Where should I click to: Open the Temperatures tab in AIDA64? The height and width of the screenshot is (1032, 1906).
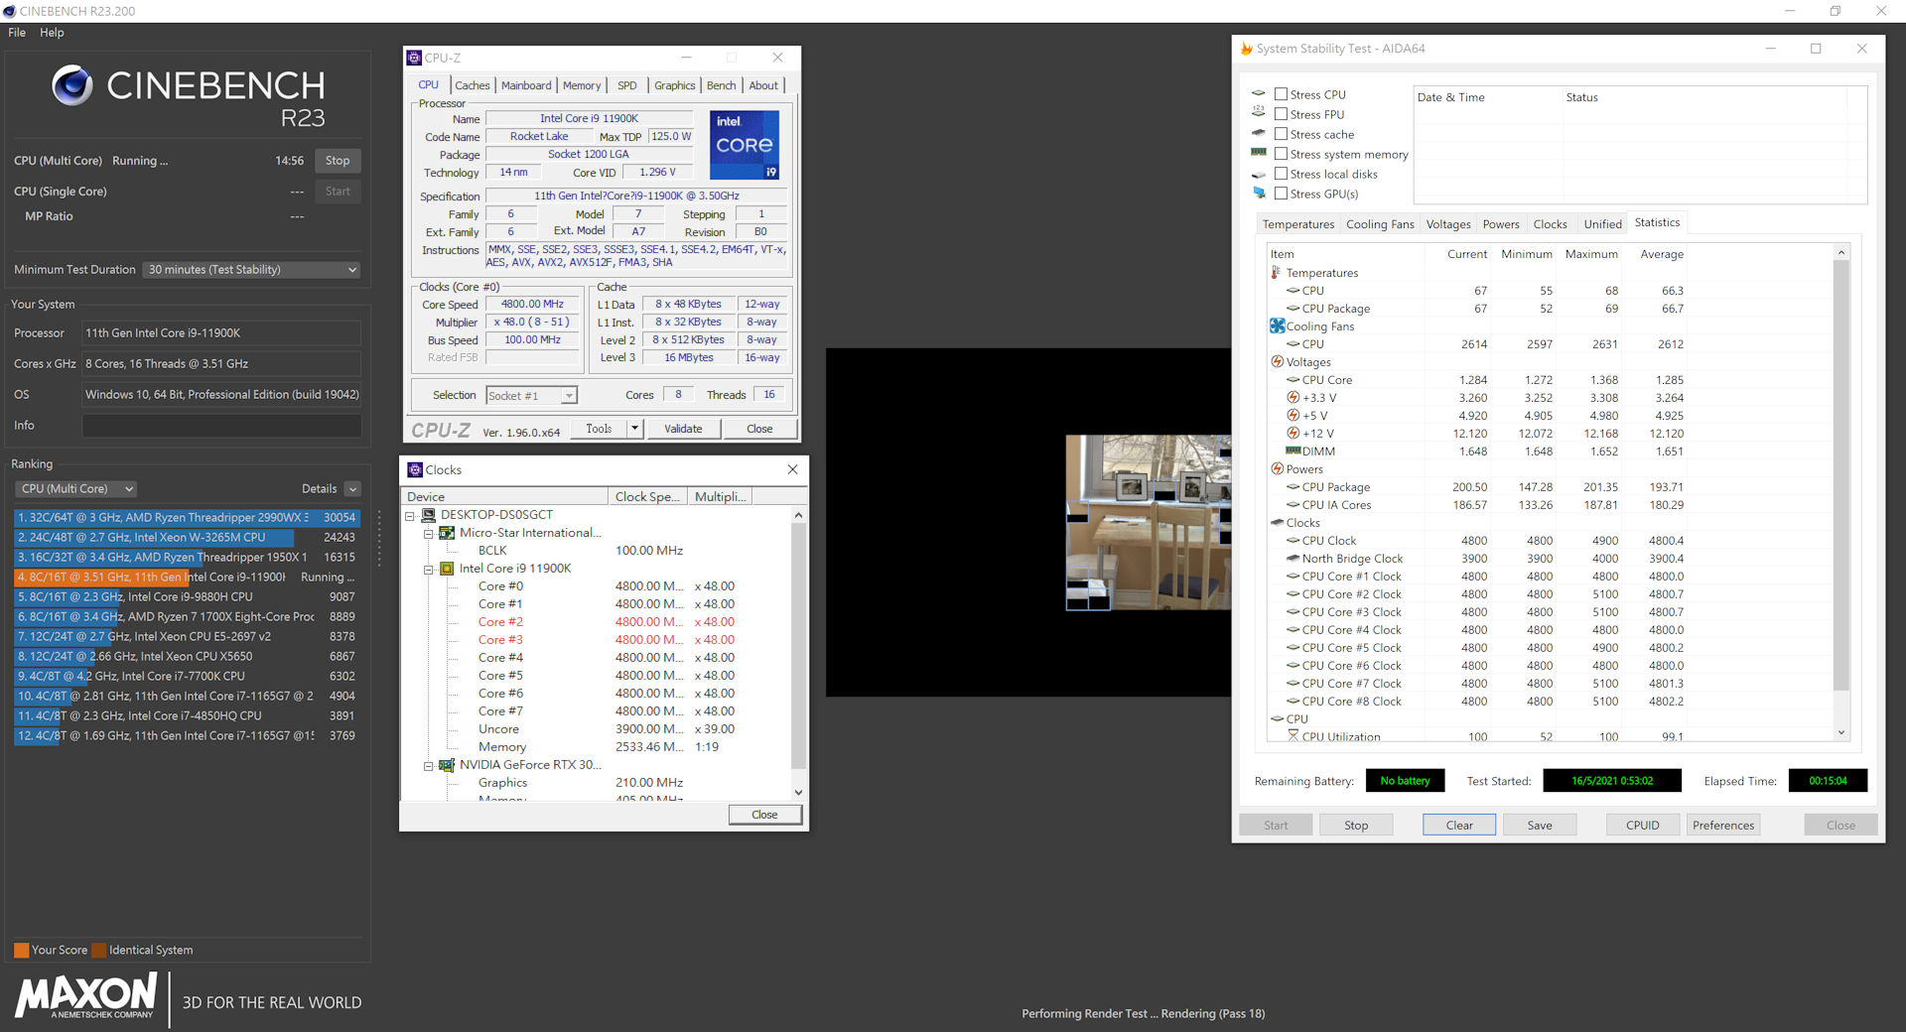click(x=1297, y=224)
